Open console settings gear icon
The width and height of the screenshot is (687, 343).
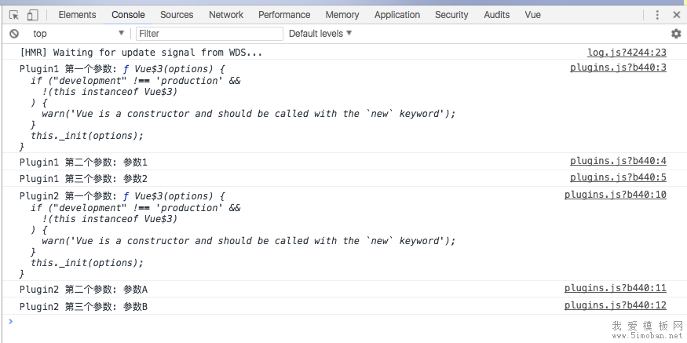click(675, 34)
